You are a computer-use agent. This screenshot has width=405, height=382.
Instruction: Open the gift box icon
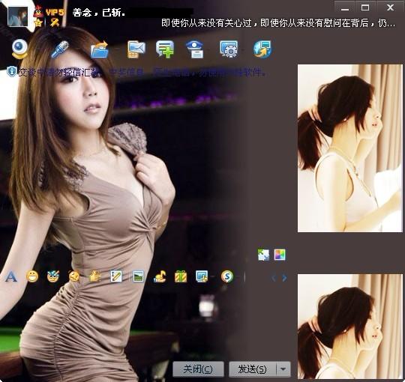click(181, 276)
